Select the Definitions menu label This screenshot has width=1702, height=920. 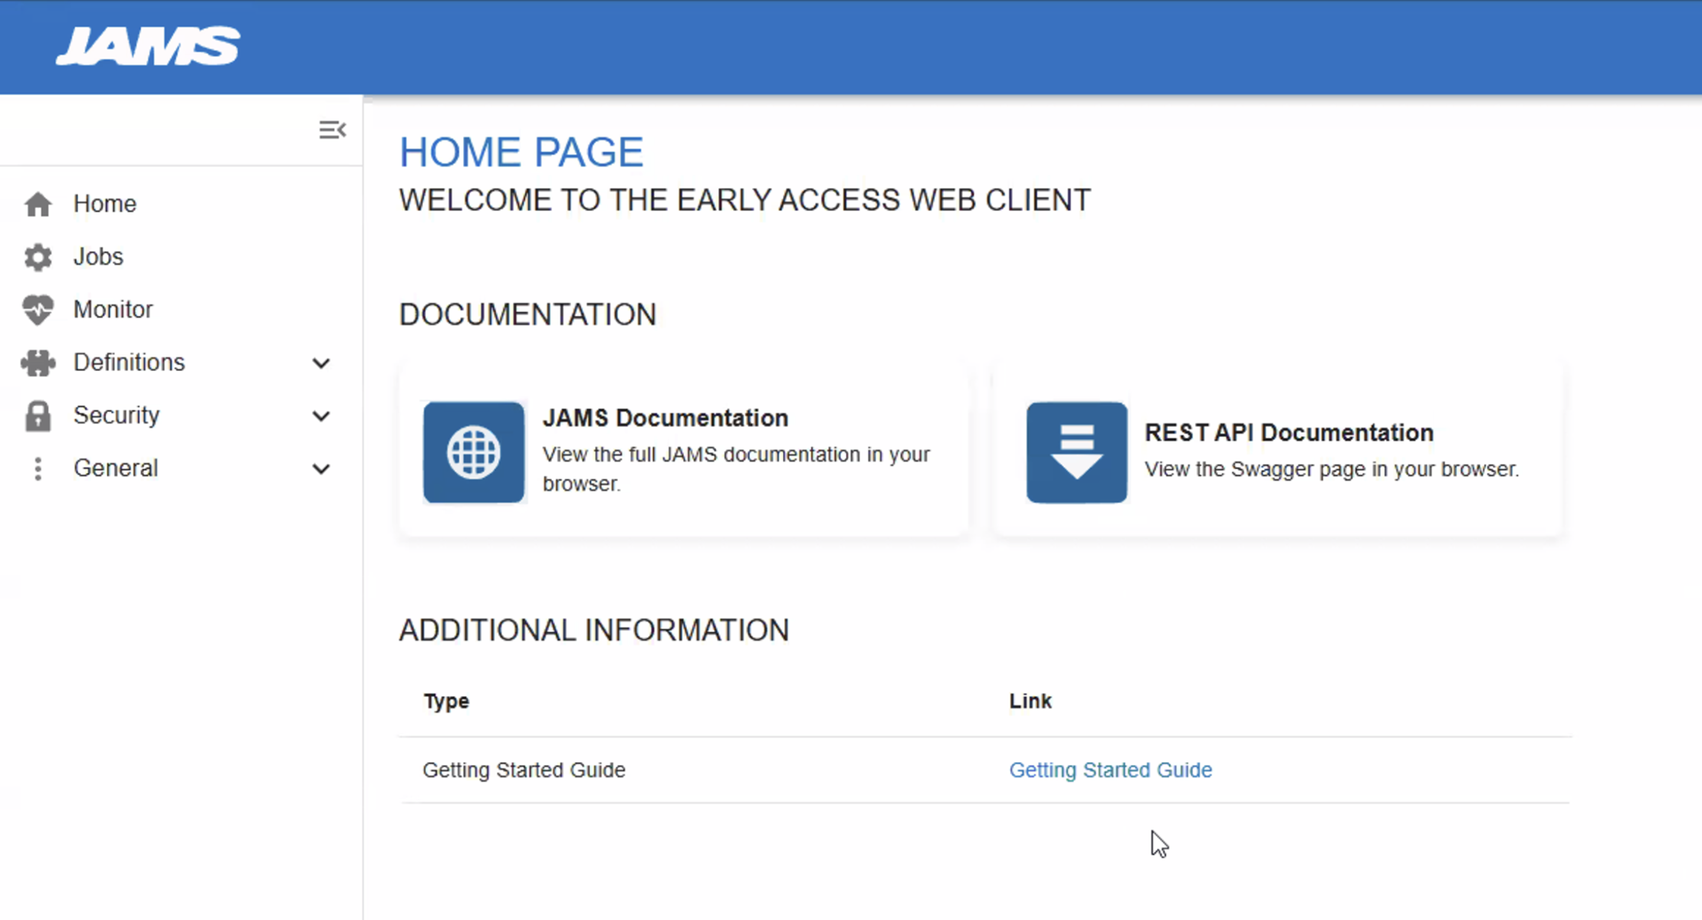tap(129, 363)
